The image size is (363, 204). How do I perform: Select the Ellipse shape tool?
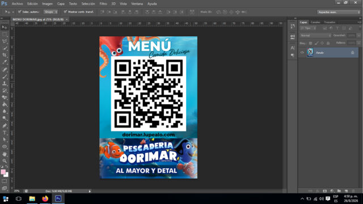pyautogui.click(x=5, y=147)
